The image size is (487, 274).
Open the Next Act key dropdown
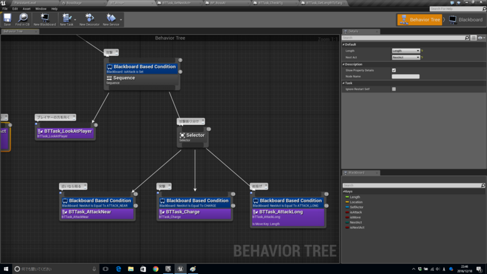[x=405, y=57]
